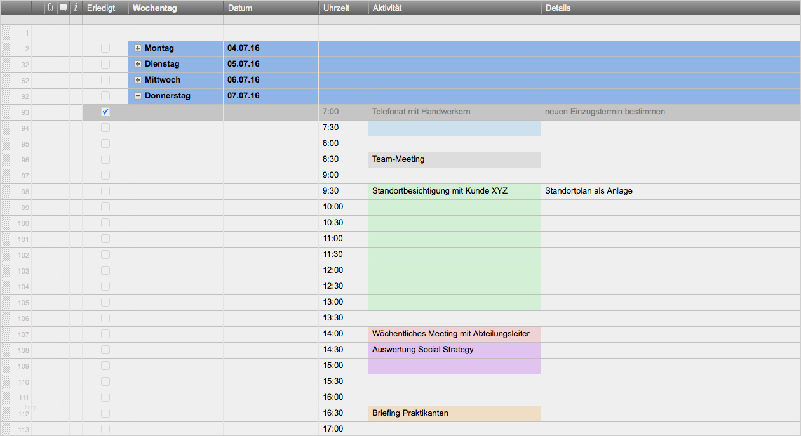This screenshot has height=436, width=801.
Task: Check Erledigt for the 14:00 meeting row
Action: [105, 334]
